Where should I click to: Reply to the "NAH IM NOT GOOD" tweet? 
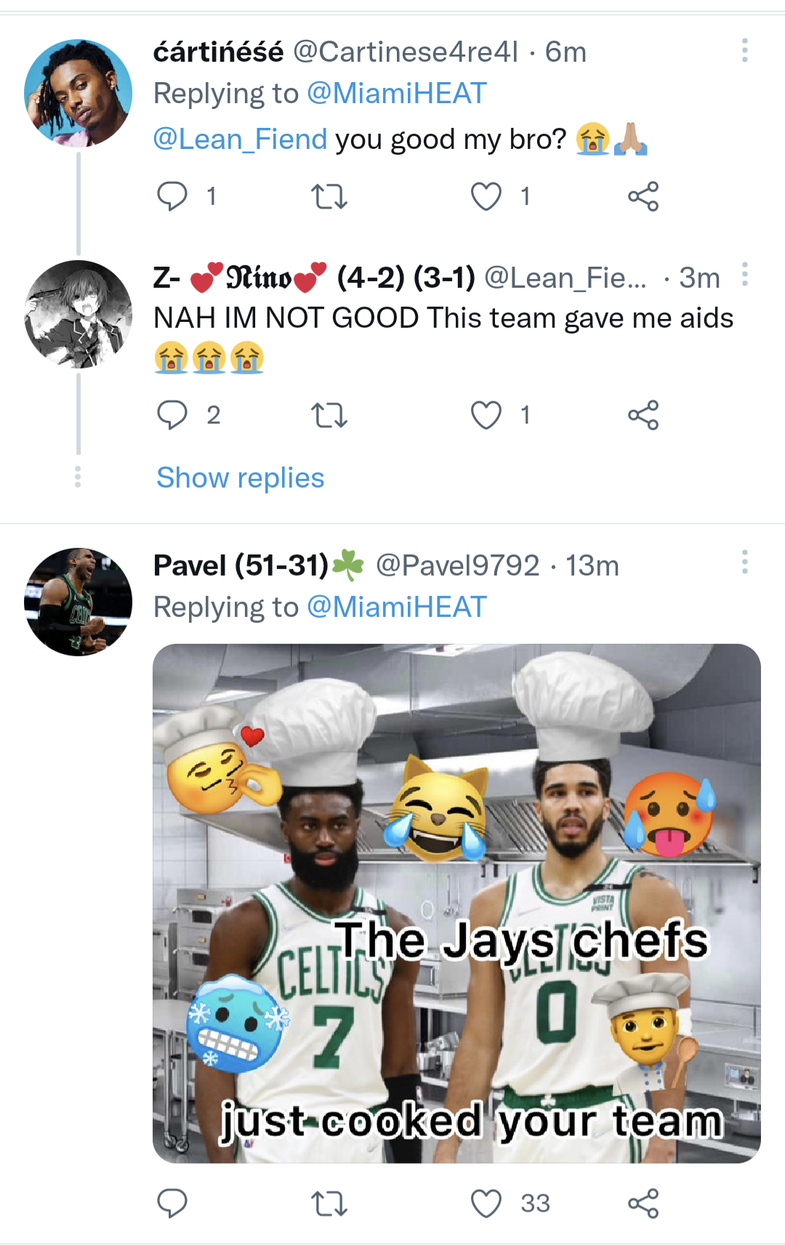(x=172, y=415)
